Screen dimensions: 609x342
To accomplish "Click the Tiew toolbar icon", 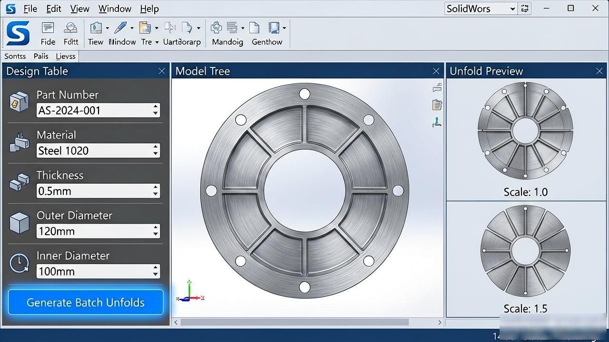I will click(x=96, y=28).
